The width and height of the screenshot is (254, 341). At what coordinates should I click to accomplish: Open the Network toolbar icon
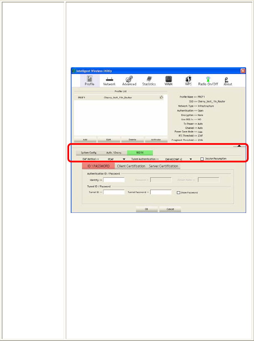(110, 81)
